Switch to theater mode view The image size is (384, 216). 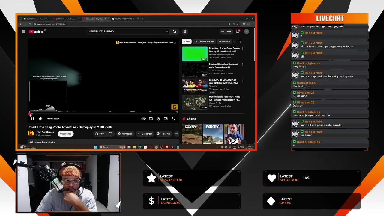click(166, 119)
